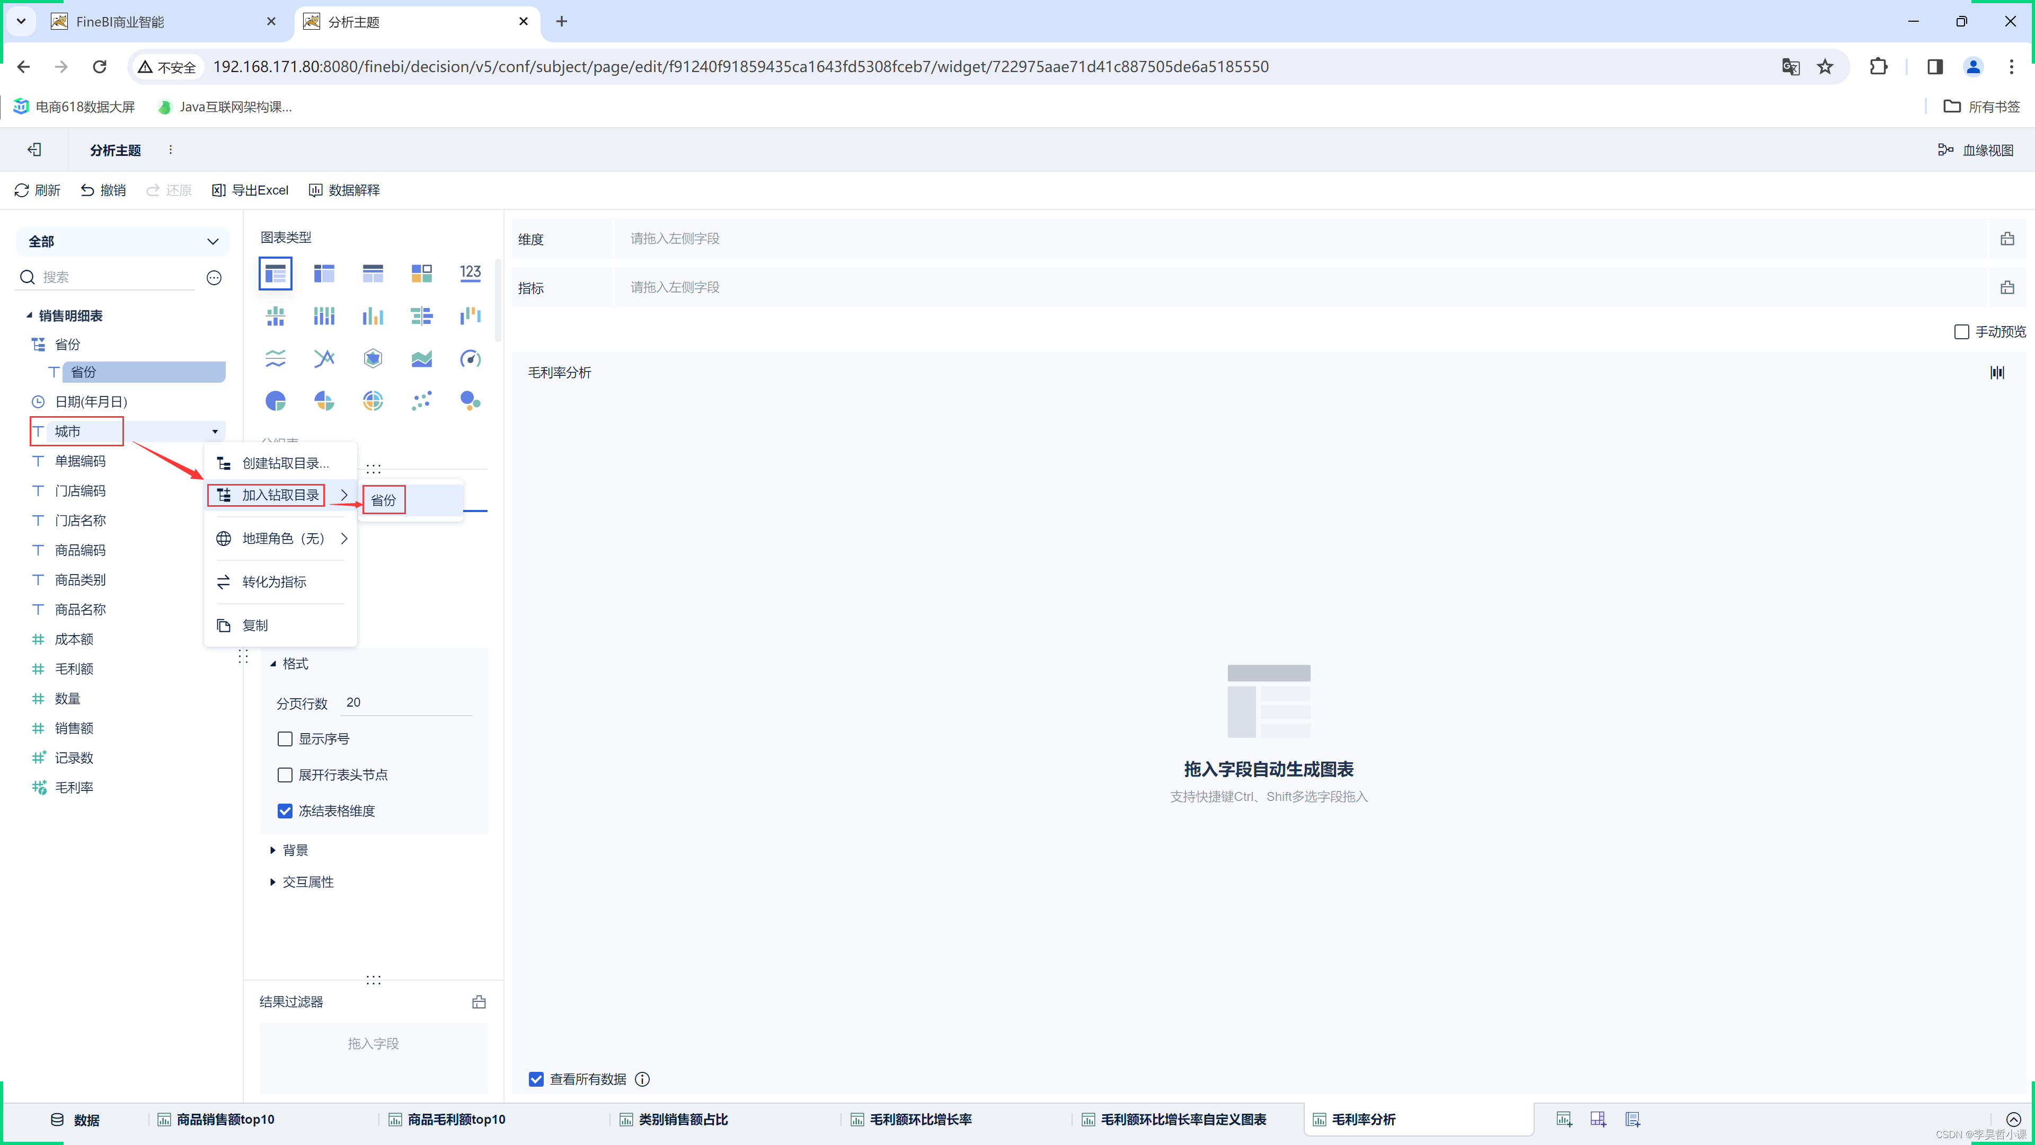The height and width of the screenshot is (1145, 2035).
Task: Collapse the 格式 section
Action: tap(273, 664)
